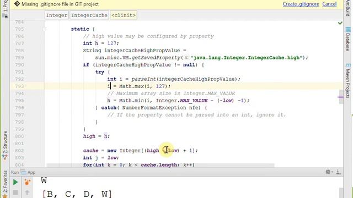Open Run panel settings gear

point(329,172)
